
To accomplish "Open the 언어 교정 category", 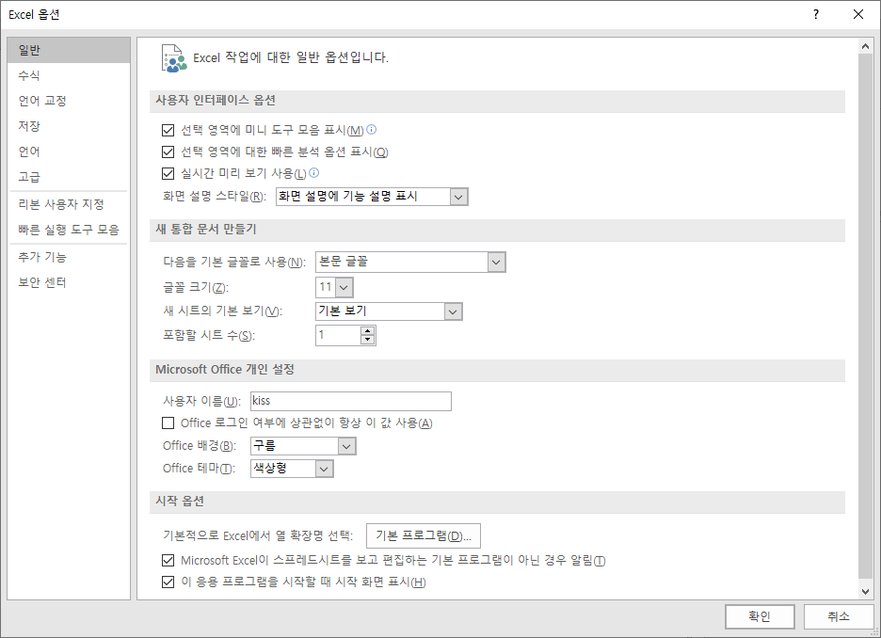I will point(69,101).
